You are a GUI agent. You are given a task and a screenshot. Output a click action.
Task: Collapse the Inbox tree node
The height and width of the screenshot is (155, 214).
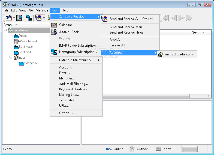tap(11, 57)
